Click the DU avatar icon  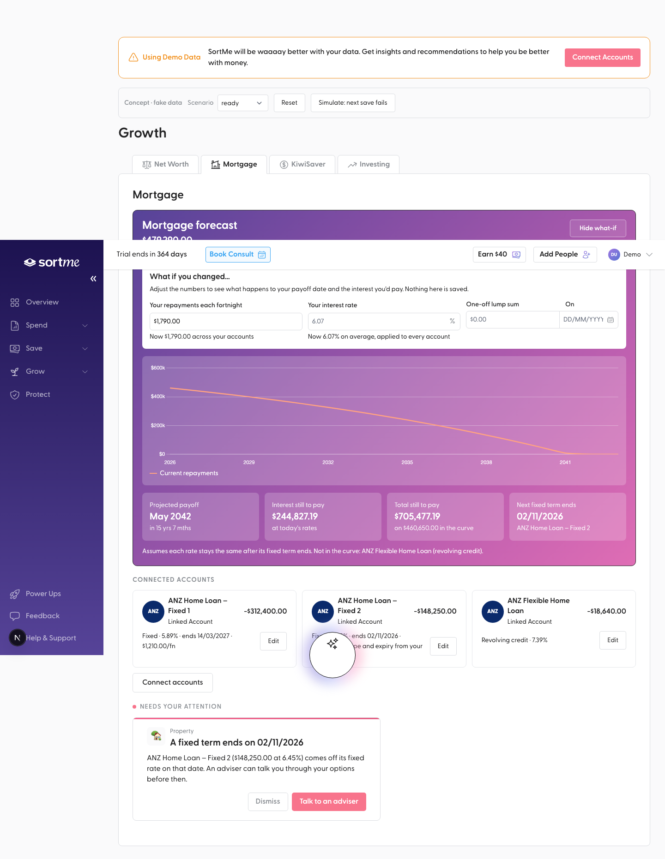tap(614, 255)
